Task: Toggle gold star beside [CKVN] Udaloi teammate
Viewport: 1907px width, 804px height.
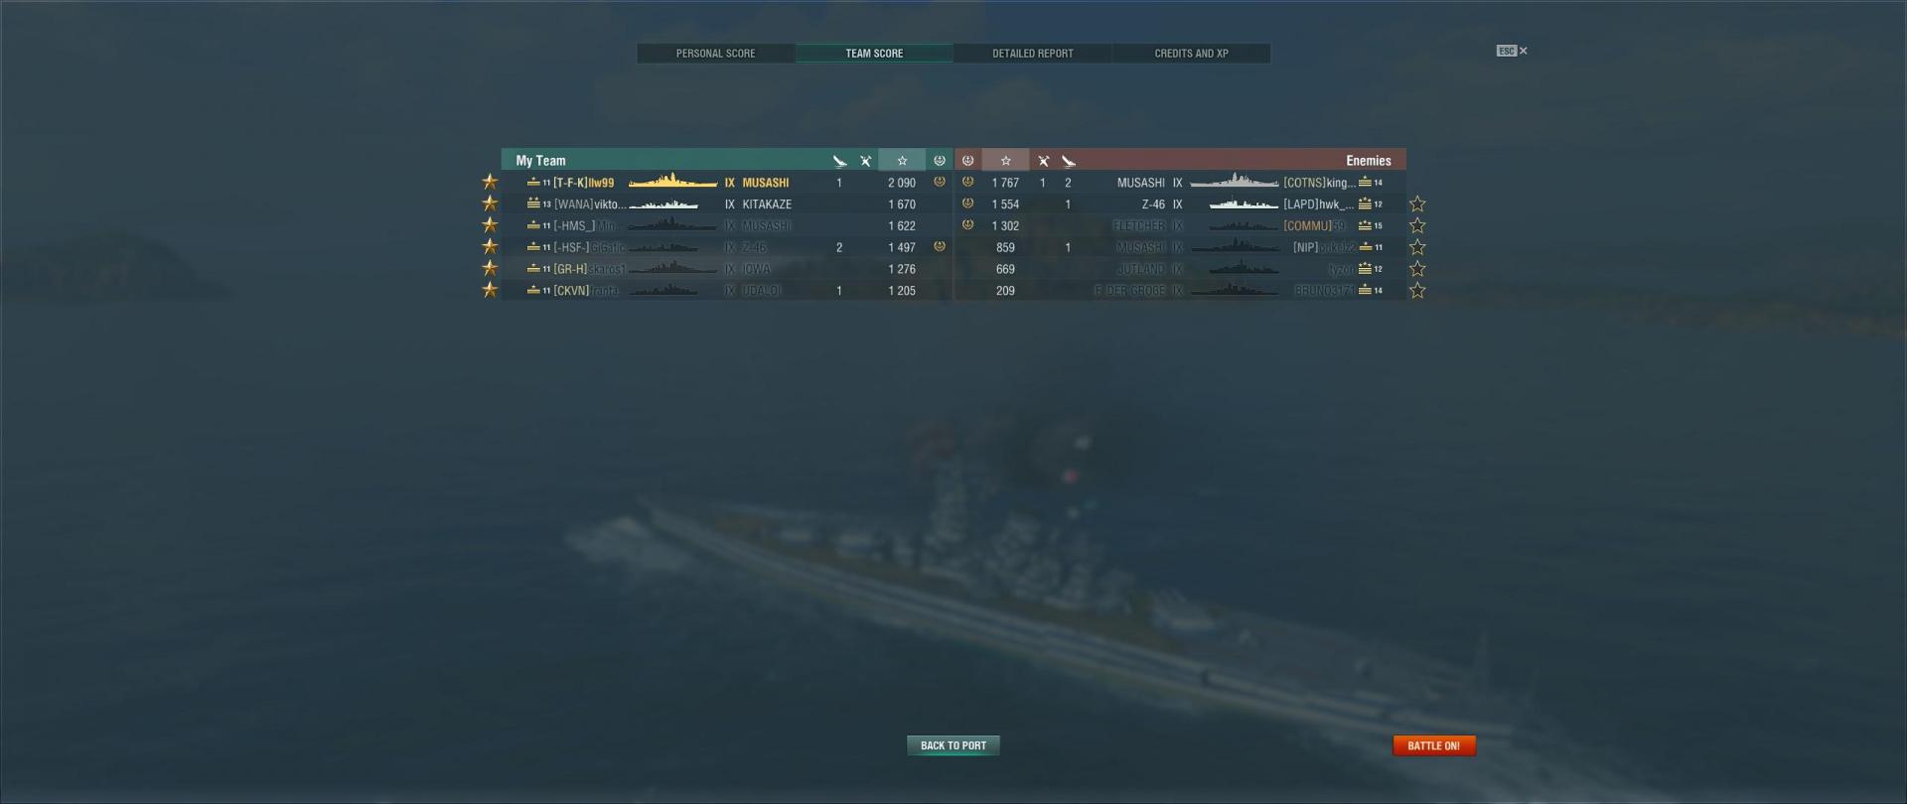Action: 490,290
